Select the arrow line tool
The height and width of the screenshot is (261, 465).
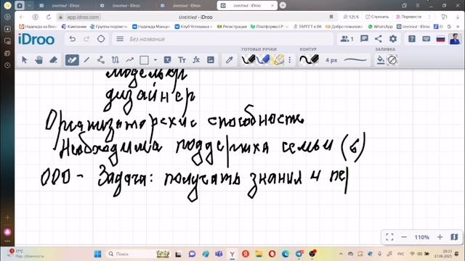pyautogui.click(x=129, y=60)
